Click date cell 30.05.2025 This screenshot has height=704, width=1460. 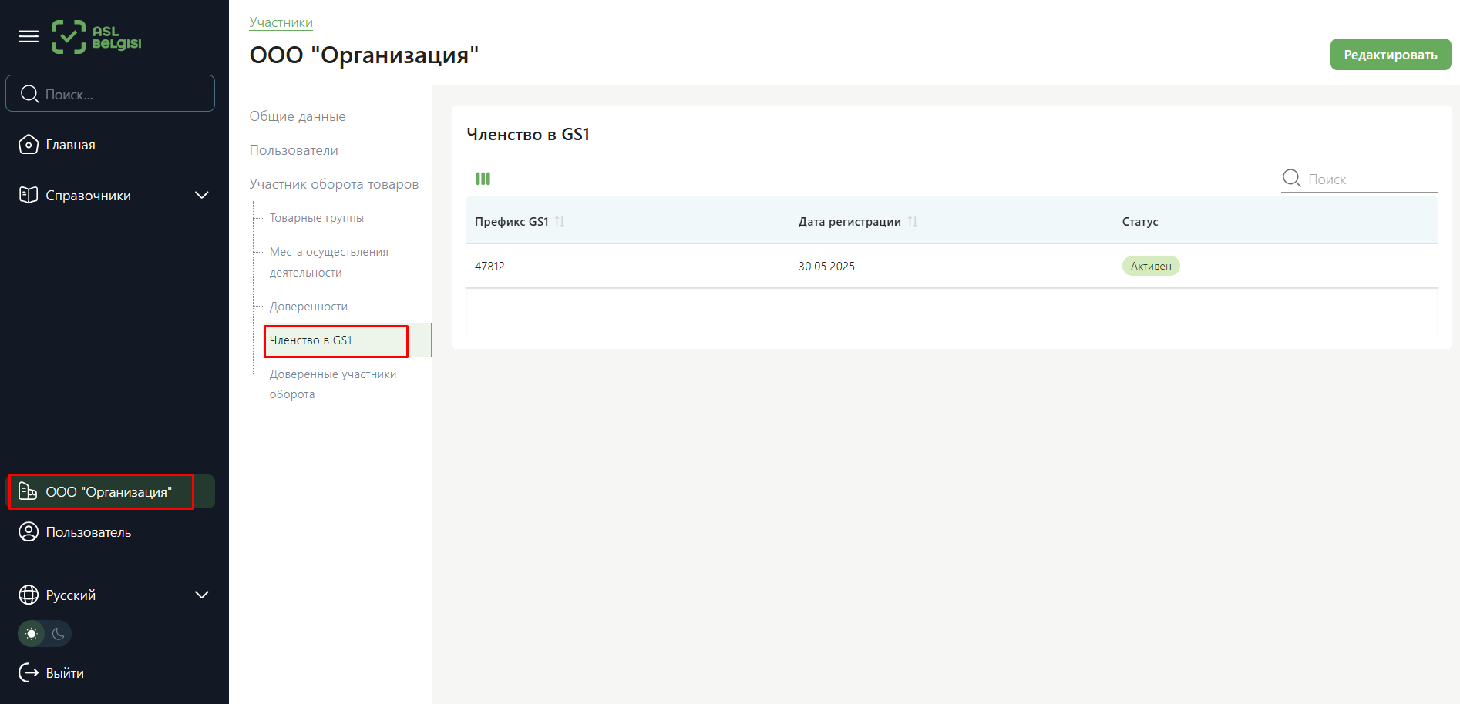pos(826,267)
